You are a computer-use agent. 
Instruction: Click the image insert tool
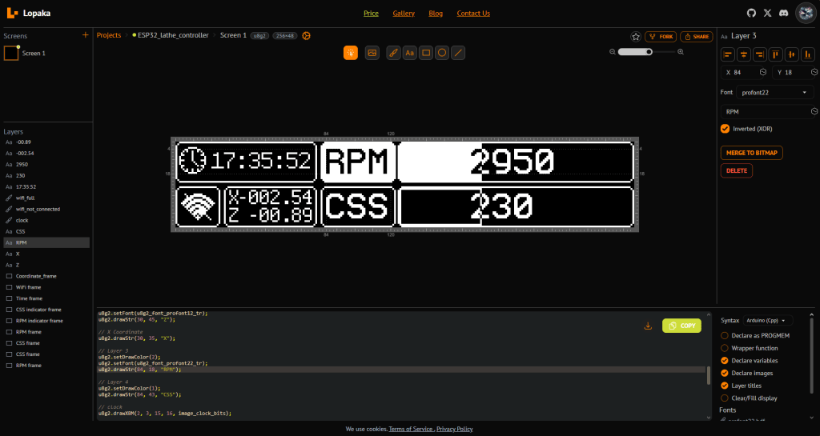372,53
